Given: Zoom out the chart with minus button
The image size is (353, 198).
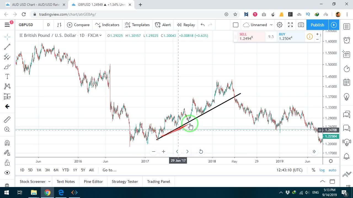Looking at the screenshot, I should pyautogui.click(x=154, y=152).
